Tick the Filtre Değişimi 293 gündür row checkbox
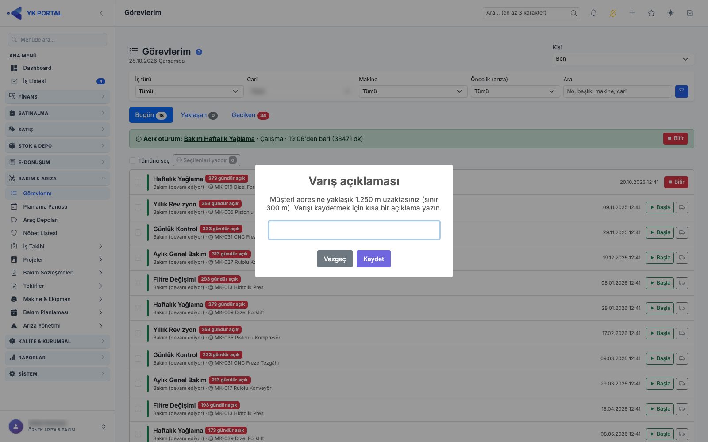This screenshot has width=708, height=442. point(138,283)
